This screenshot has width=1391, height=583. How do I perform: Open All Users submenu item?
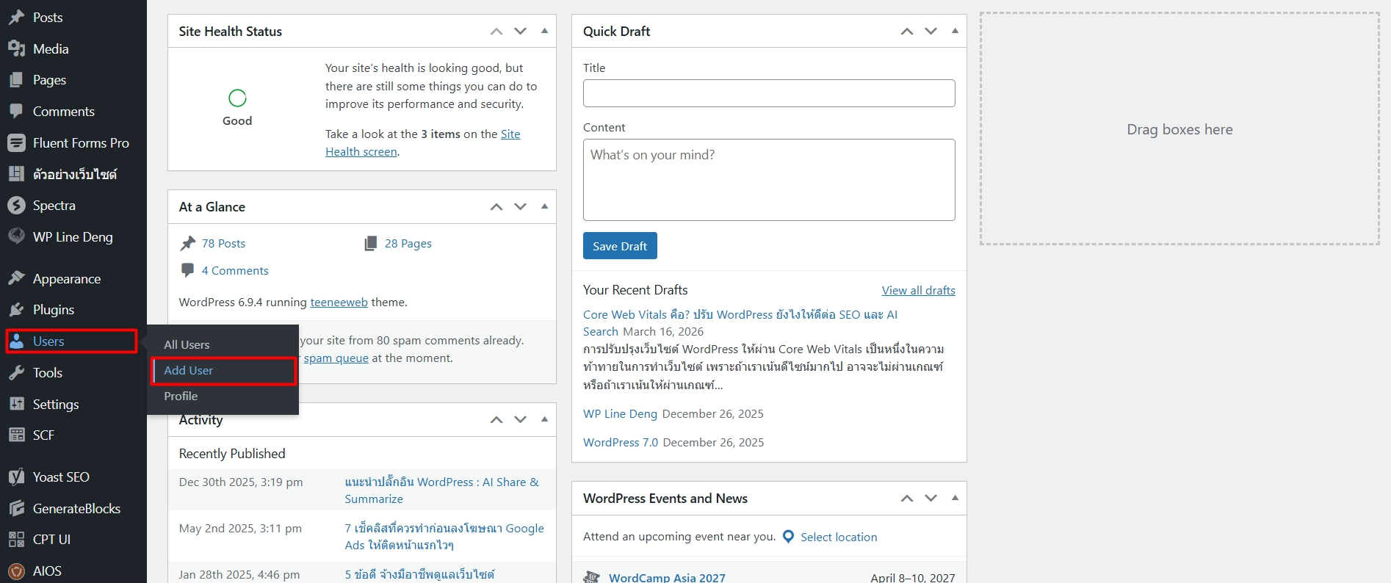[187, 344]
